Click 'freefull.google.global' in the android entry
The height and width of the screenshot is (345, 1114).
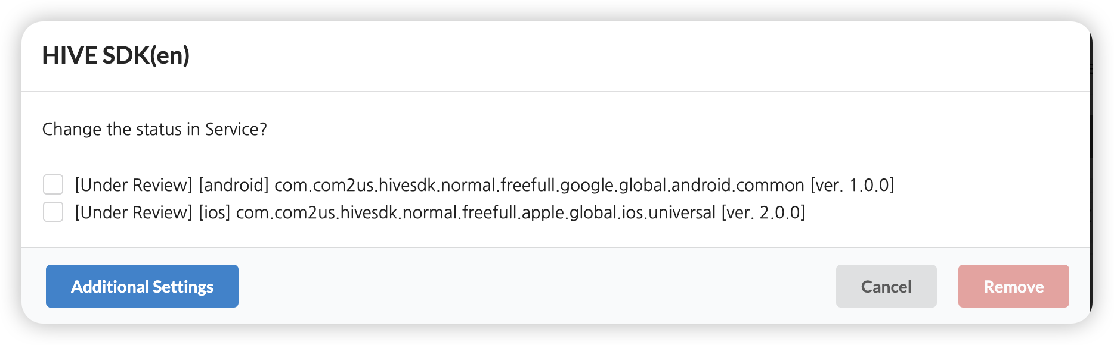click(584, 185)
